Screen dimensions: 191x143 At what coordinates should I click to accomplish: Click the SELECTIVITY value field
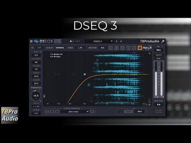tap(36, 62)
